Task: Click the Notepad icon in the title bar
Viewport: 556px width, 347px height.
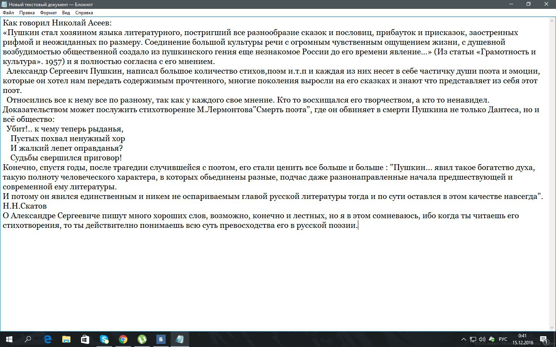Action: 4,4
